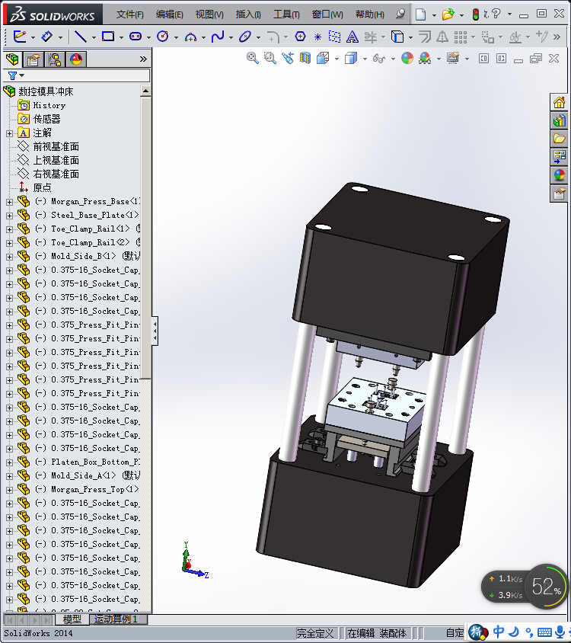Screen dimensions: 571x643
Task: Click the feature tree scrollbar thumb
Action: pyautogui.click(x=145, y=237)
